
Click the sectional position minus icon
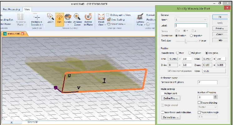click(148, 24)
